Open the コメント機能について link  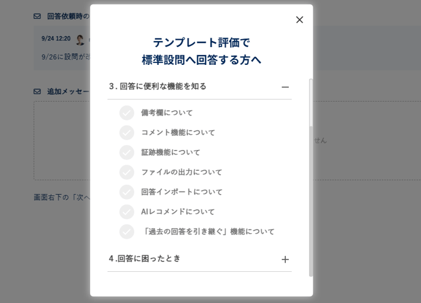[178, 132]
